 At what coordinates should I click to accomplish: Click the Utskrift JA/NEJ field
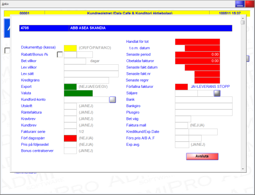coord(70,106)
